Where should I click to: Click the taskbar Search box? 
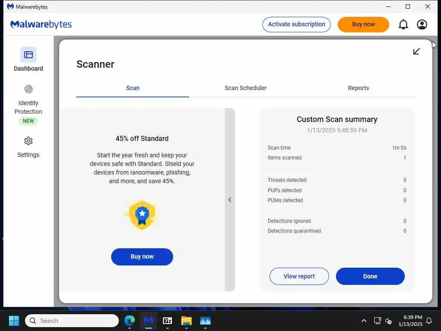coord(72,321)
